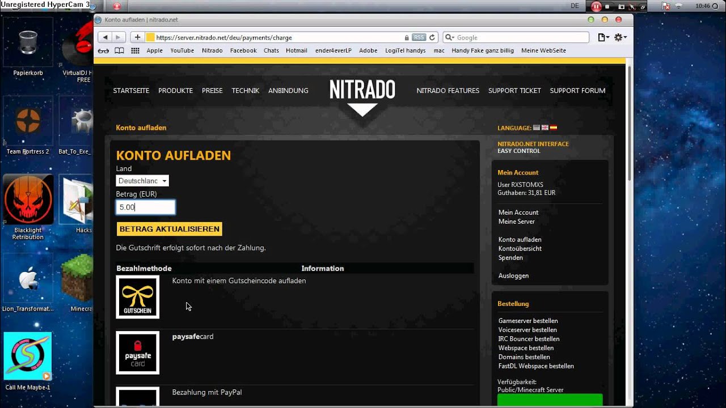Select the Land country dropdown

[x=142, y=181]
